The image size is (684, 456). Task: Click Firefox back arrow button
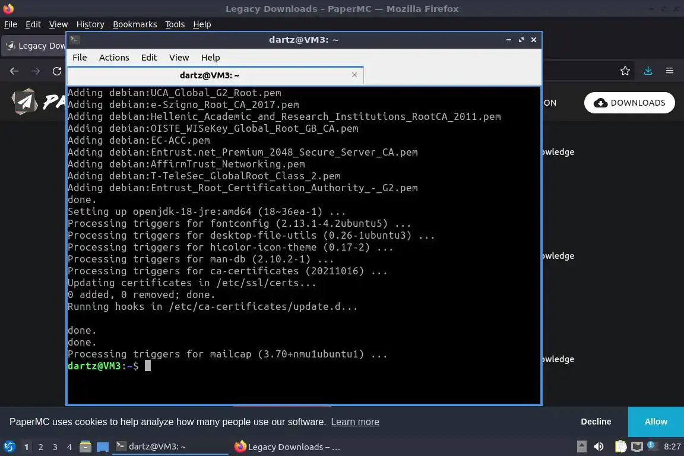[14, 71]
